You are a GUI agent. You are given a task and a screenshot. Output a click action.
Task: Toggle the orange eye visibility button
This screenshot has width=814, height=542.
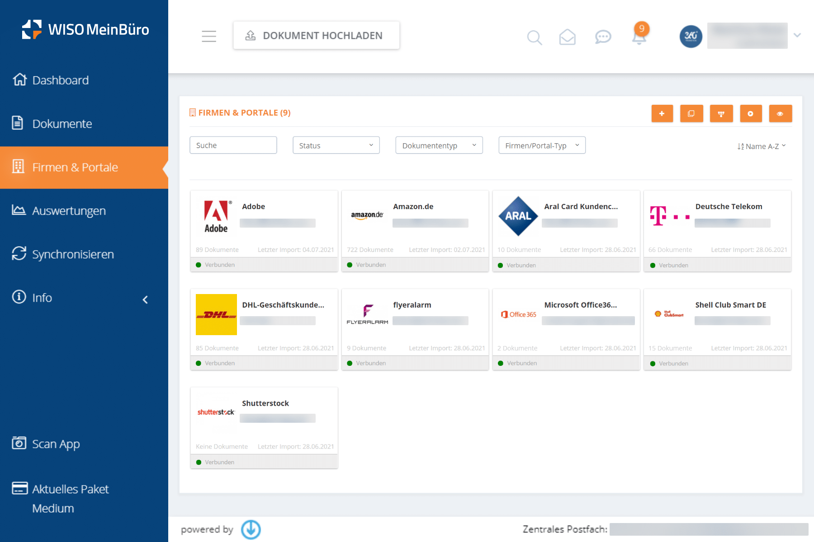(x=780, y=113)
